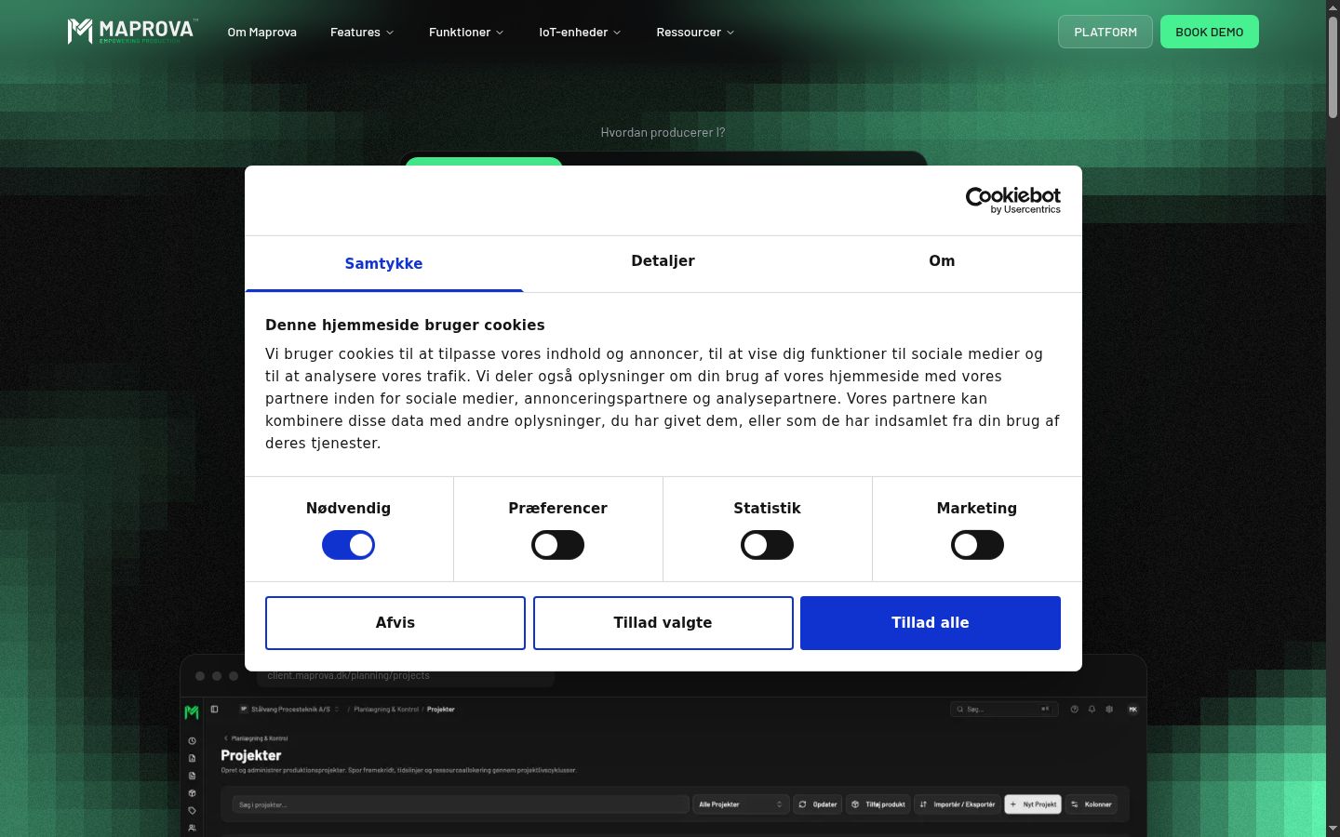This screenshot has width=1340, height=837.
Task: Click the Kolonner columns button in preview
Action: pos(1092,804)
